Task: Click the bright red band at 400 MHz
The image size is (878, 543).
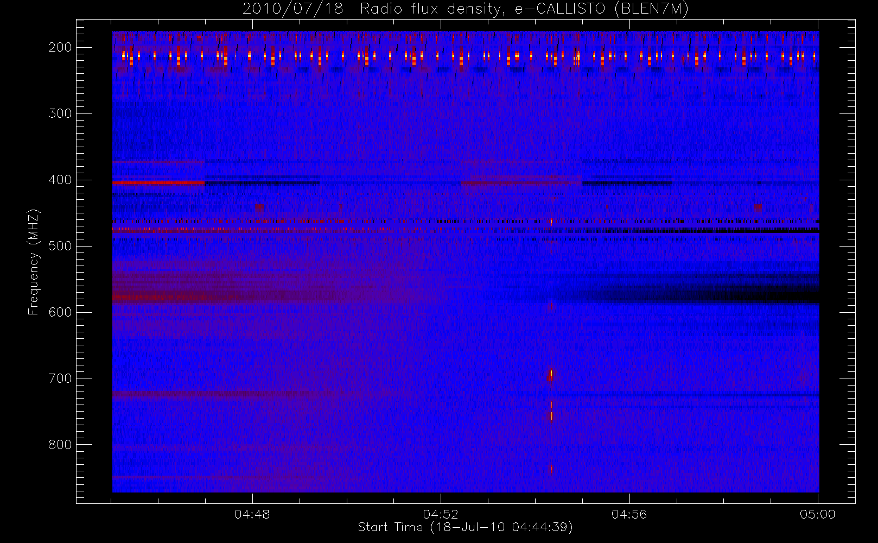Action: click(158, 183)
